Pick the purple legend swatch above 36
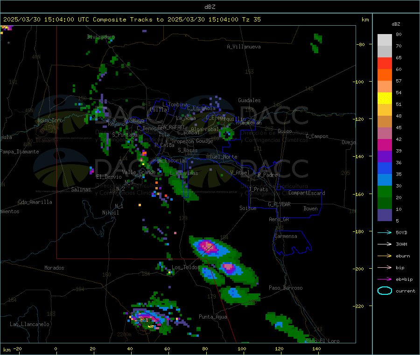Image resolution: width=420 pixels, height=355 pixels. point(385,157)
